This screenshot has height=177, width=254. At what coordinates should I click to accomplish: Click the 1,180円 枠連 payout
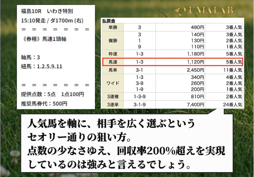(196, 54)
